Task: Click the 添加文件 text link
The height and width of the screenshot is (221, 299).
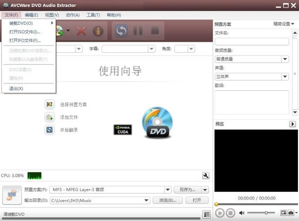Action: 69,117
